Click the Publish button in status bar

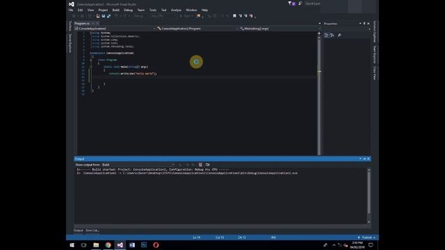(366, 237)
